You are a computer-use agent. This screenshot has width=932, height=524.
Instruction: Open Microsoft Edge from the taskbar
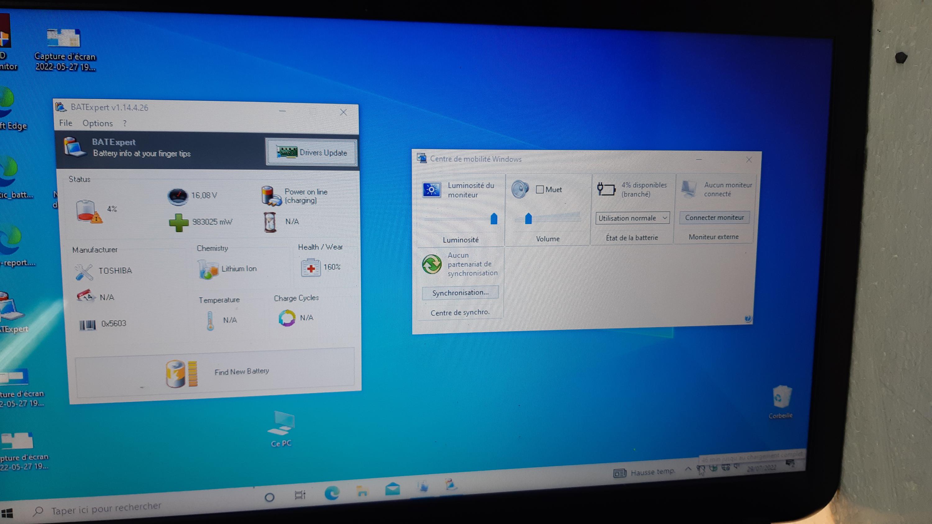pos(332,493)
